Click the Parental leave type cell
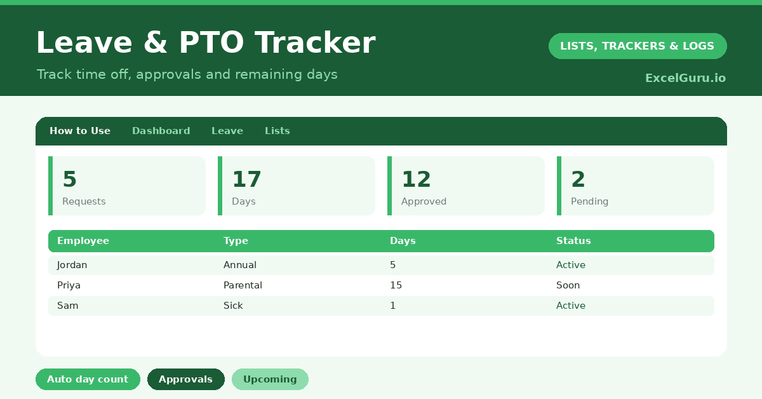The image size is (762, 399). click(243, 285)
